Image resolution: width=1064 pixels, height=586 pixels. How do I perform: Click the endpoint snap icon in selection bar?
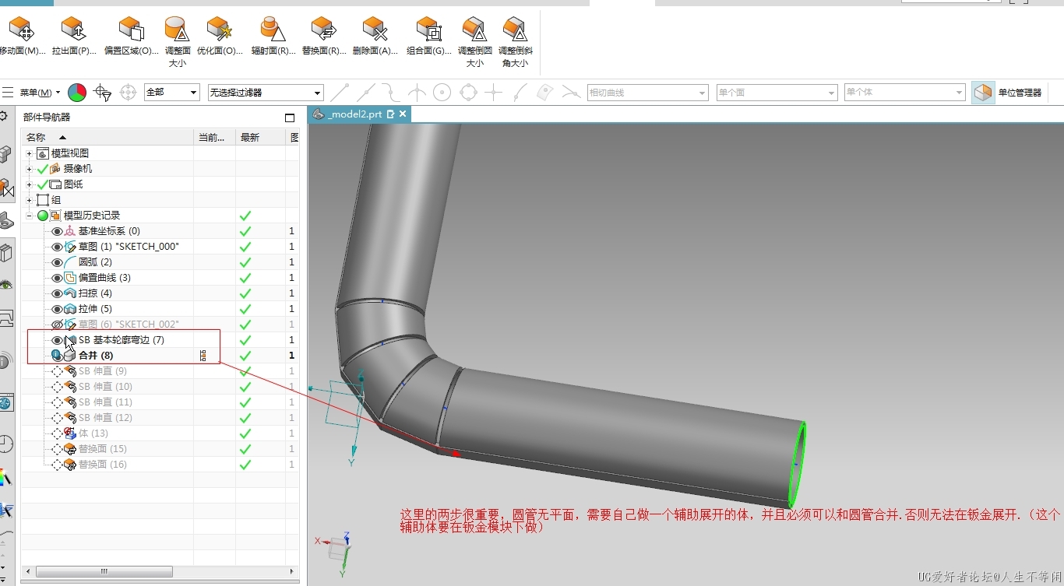(340, 93)
